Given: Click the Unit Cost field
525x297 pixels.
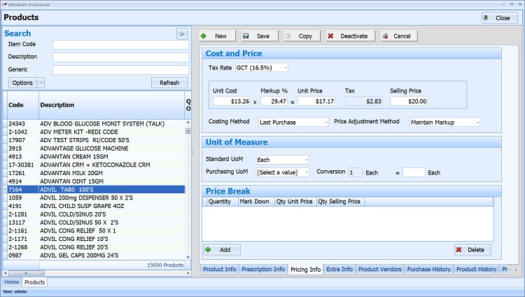Looking at the screenshot, I should pos(232,102).
